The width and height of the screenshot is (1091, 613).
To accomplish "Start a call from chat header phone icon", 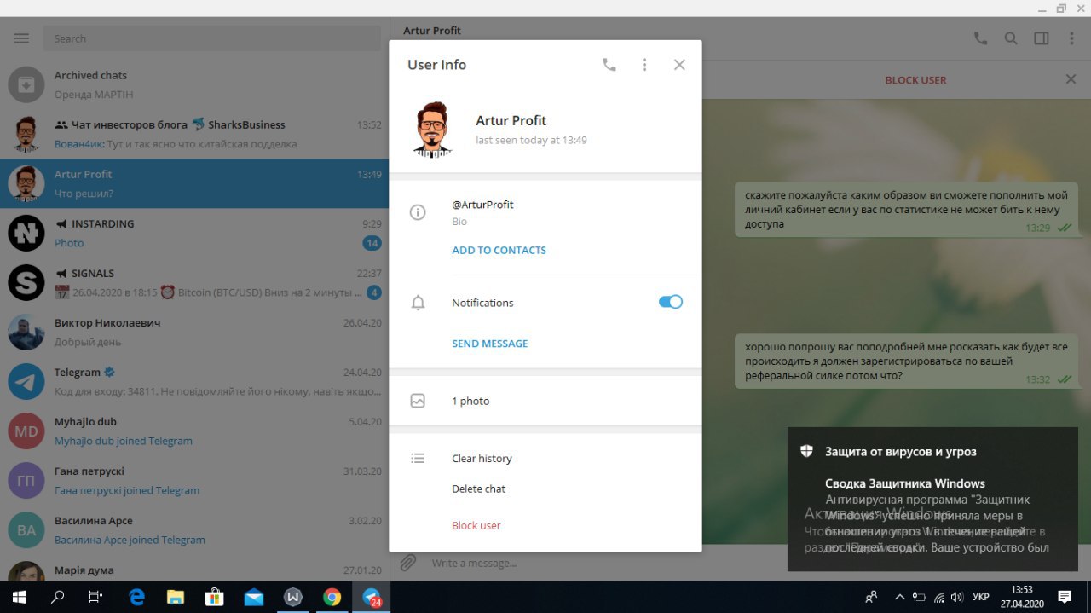I will 980,38.
